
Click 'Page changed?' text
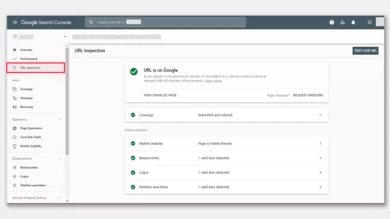278,95
